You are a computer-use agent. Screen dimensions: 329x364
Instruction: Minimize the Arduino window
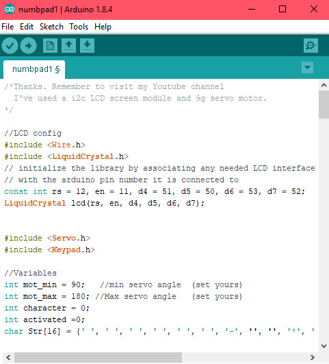coord(252,10)
